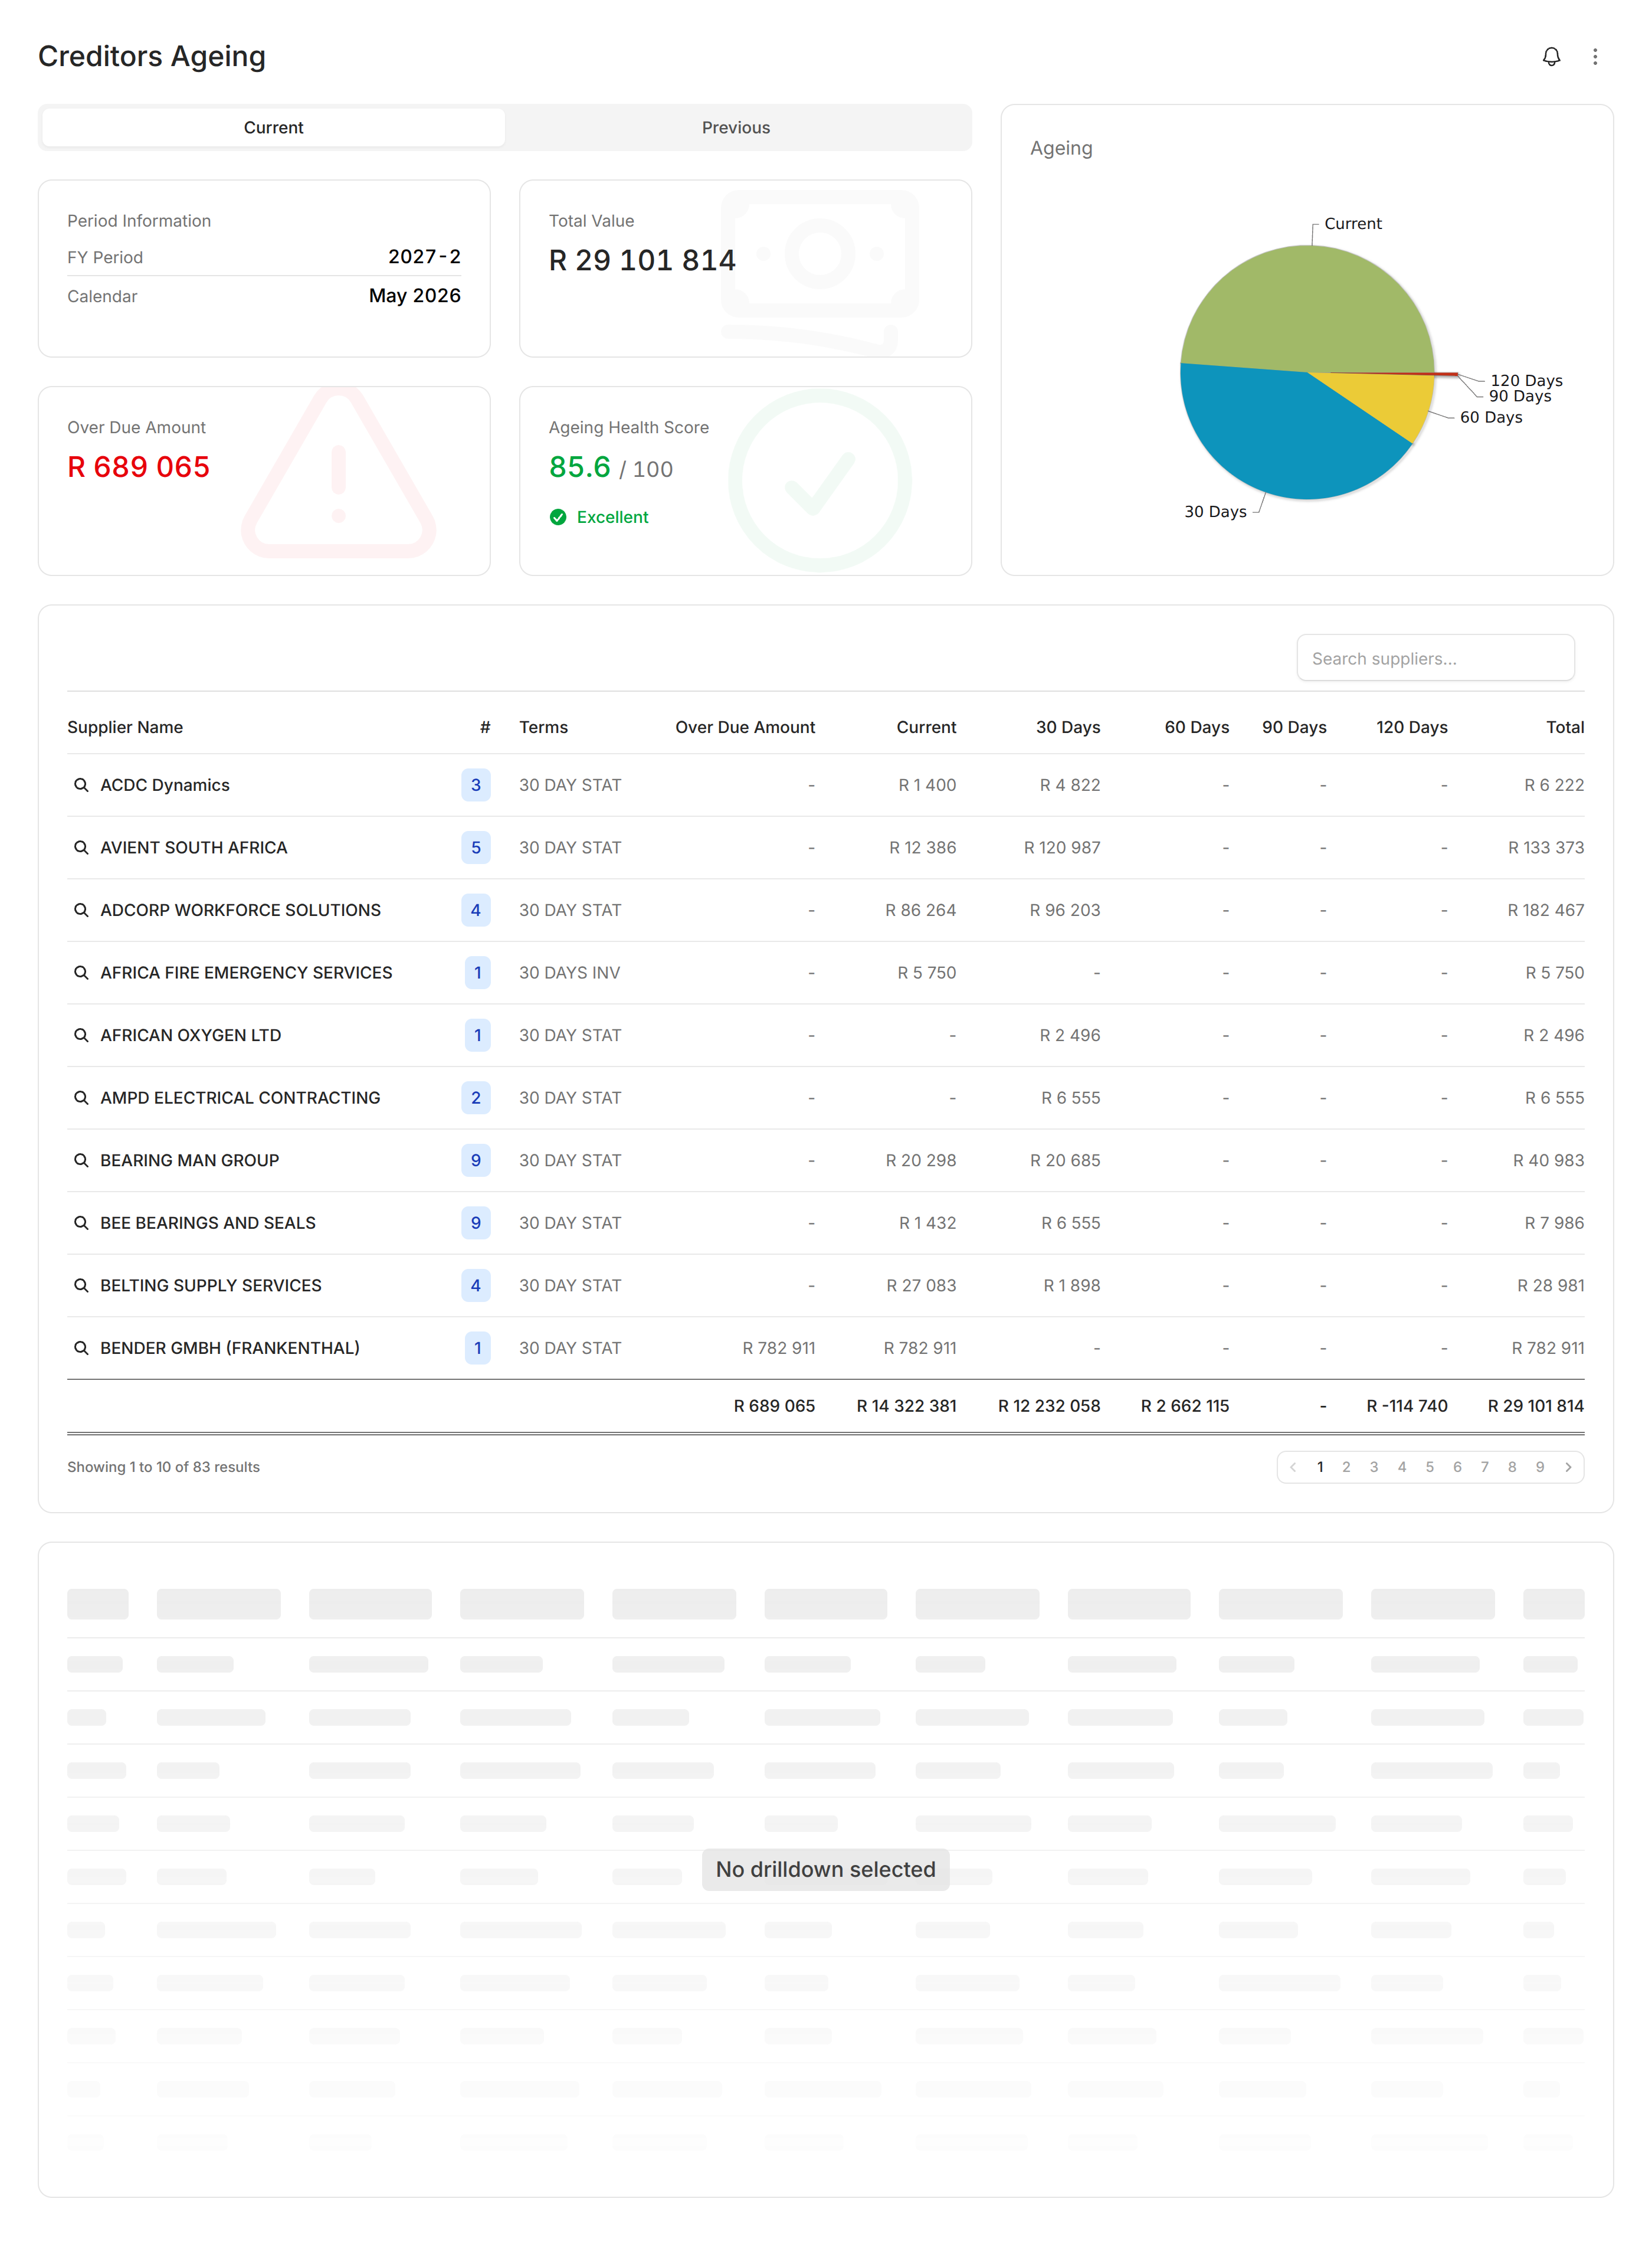Select the BEE BEARINGS AND SEALS supplier name
This screenshot has width=1652, height=2264.
pyautogui.click(x=208, y=1222)
